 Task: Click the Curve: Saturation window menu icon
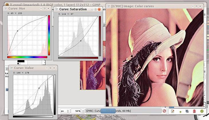pos(57,9)
